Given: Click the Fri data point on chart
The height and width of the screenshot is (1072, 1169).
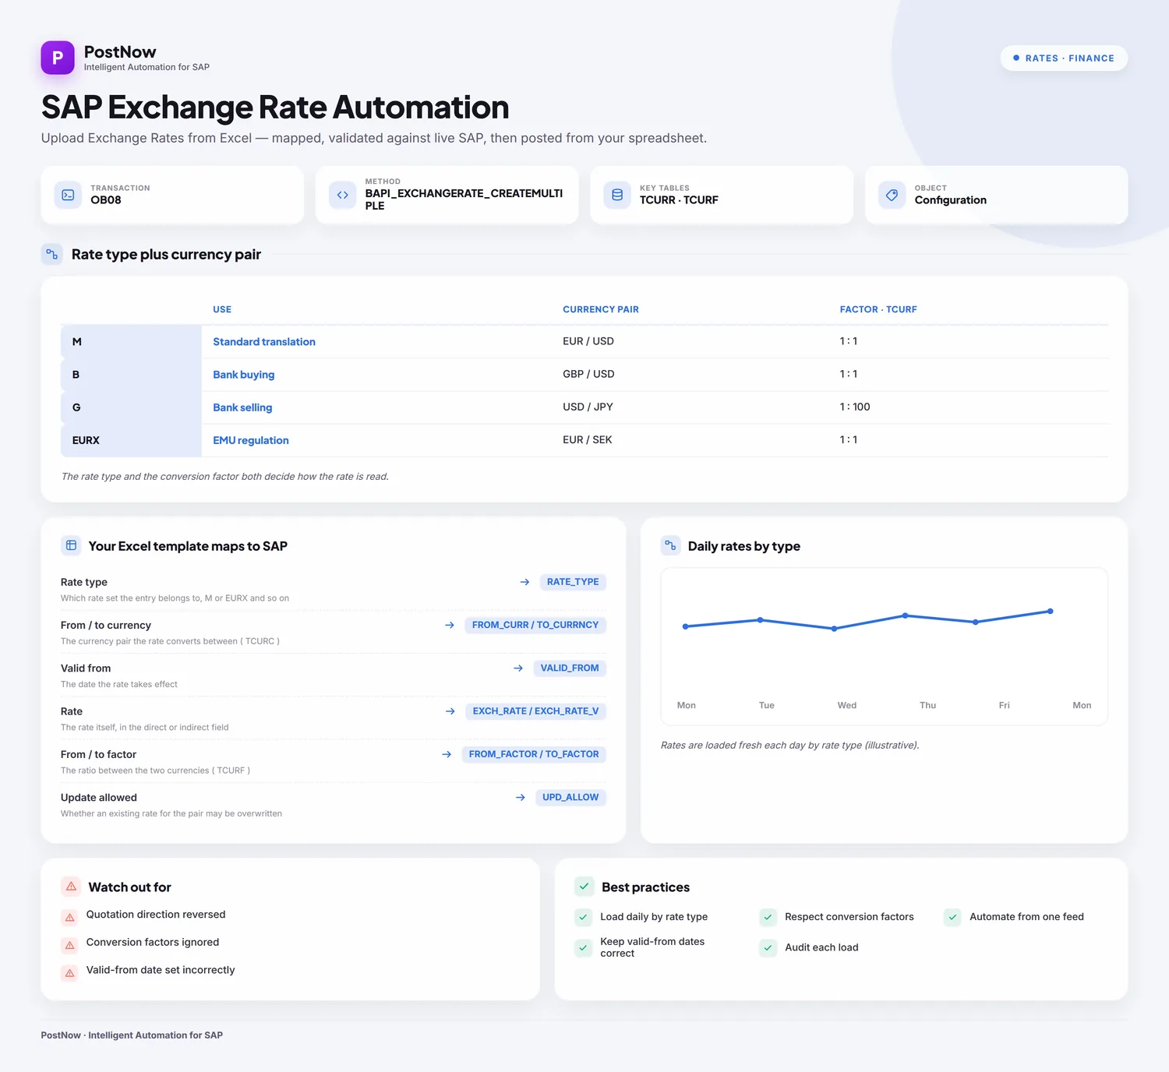Looking at the screenshot, I should [975, 622].
